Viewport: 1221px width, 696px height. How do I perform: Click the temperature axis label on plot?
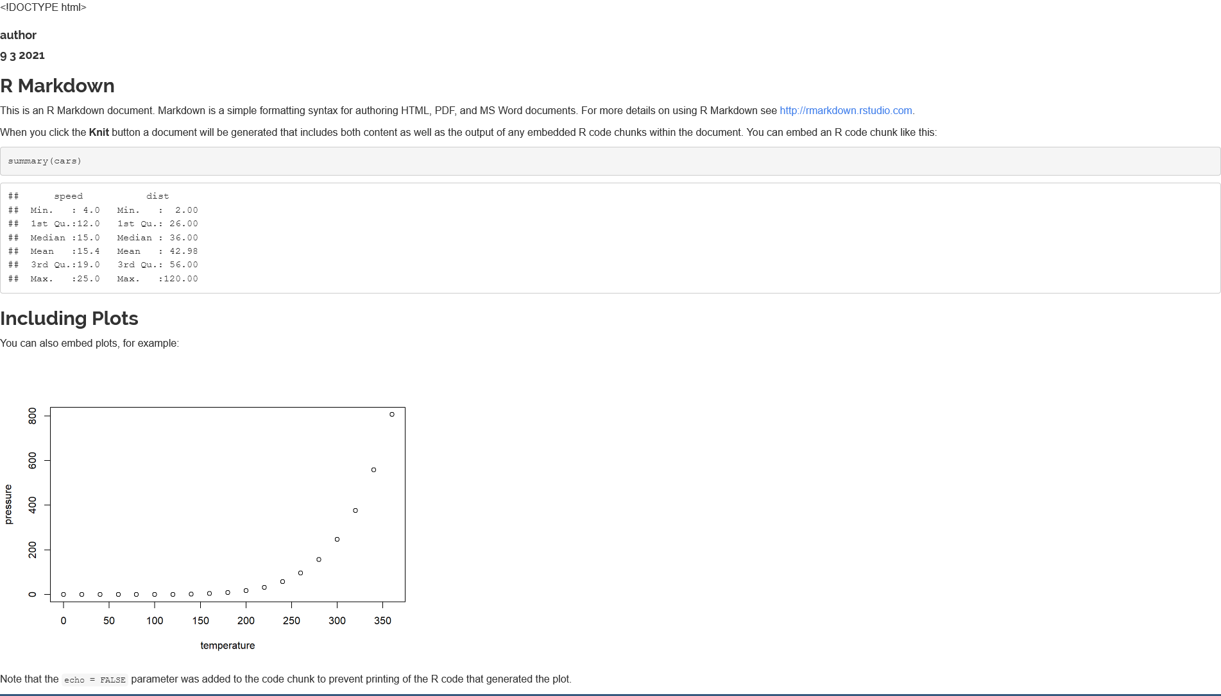point(228,645)
